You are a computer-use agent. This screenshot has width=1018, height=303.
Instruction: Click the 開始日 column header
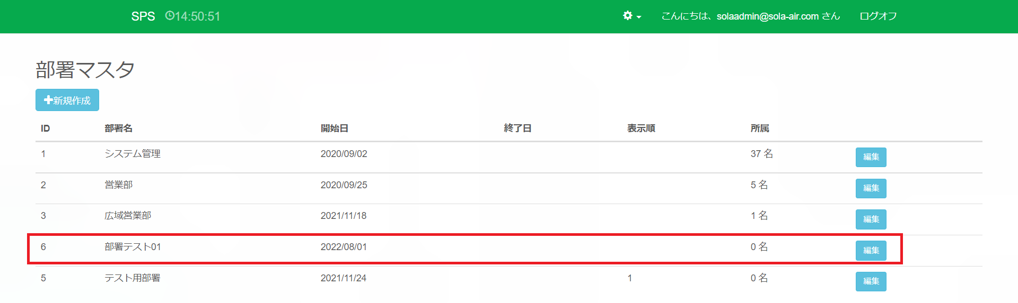(334, 128)
